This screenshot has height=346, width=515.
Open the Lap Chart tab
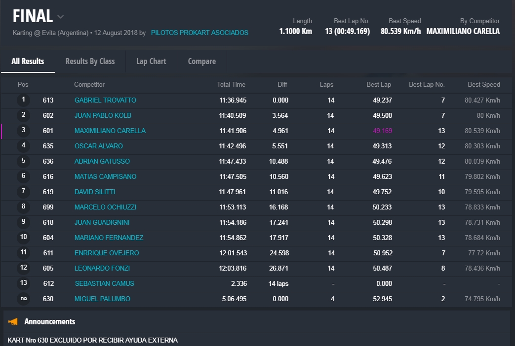[x=151, y=62]
